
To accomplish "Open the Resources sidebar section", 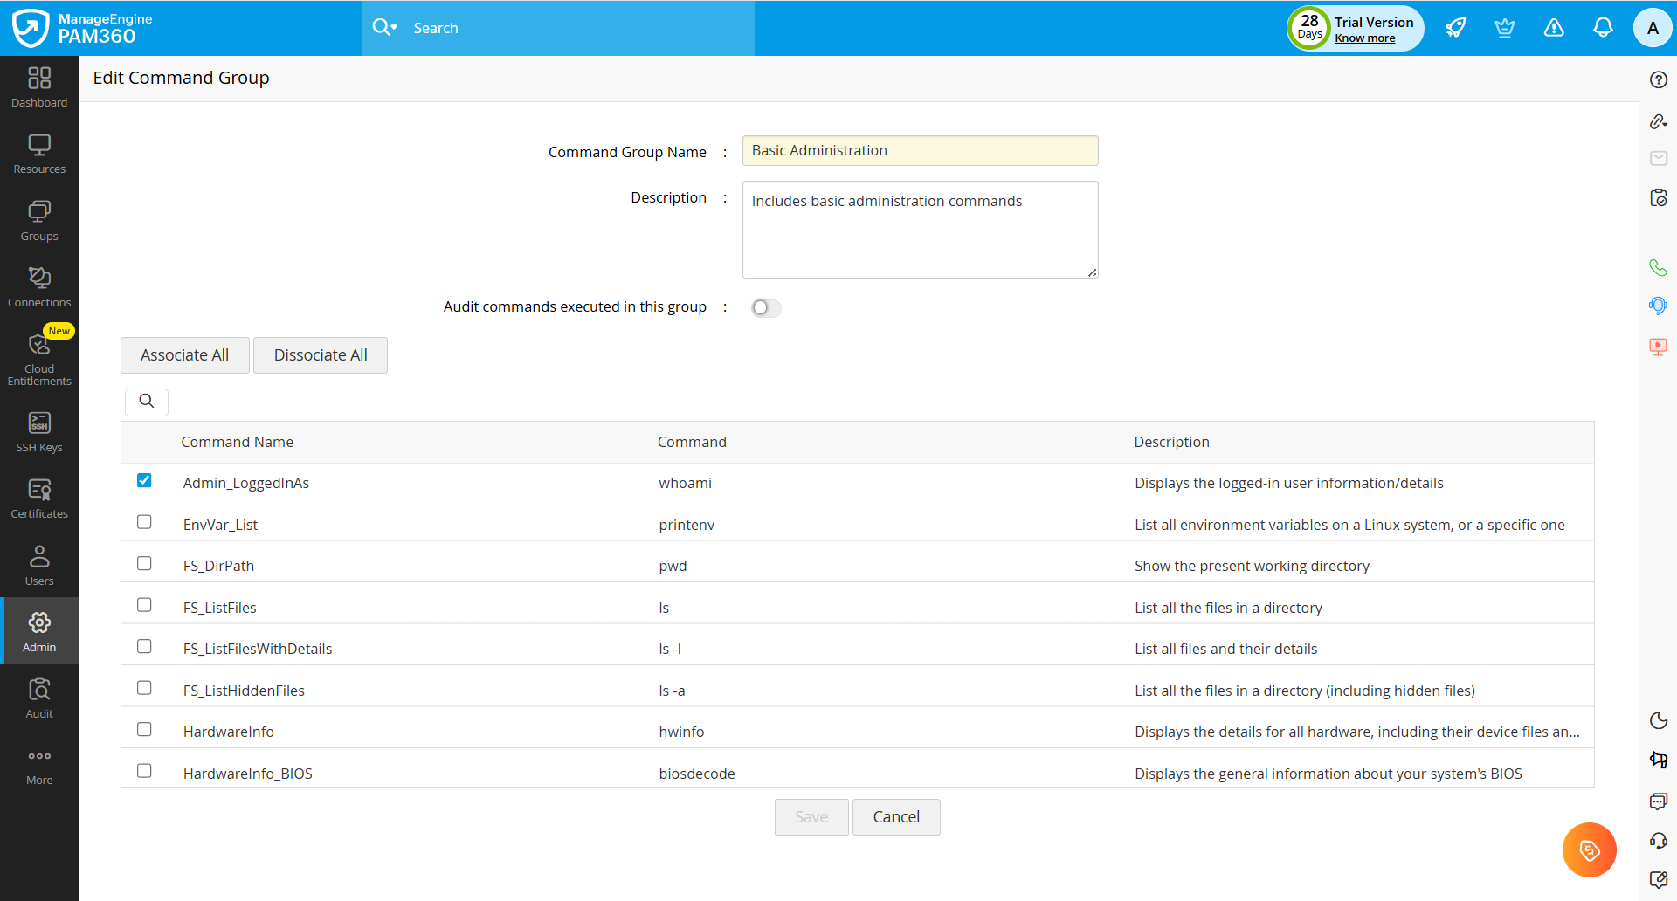I will [39, 155].
